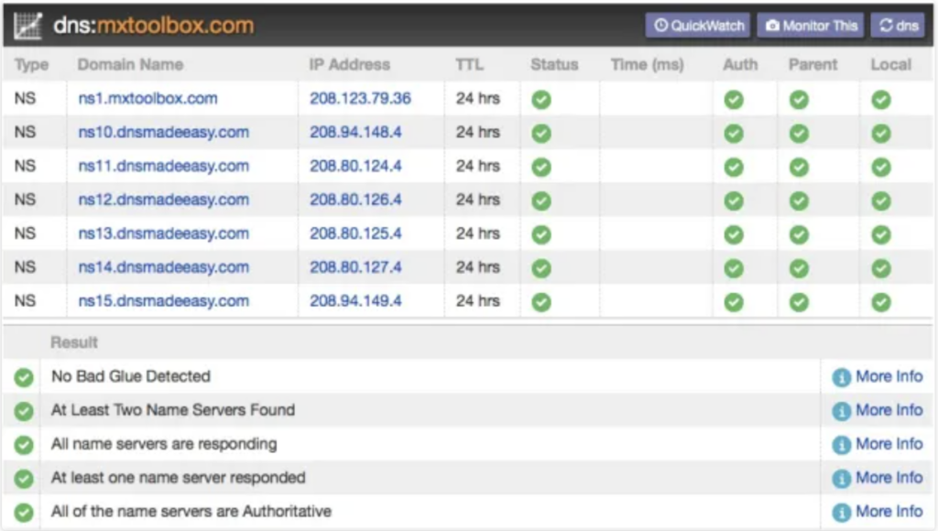Click the TTL column header

pyautogui.click(x=470, y=65)
